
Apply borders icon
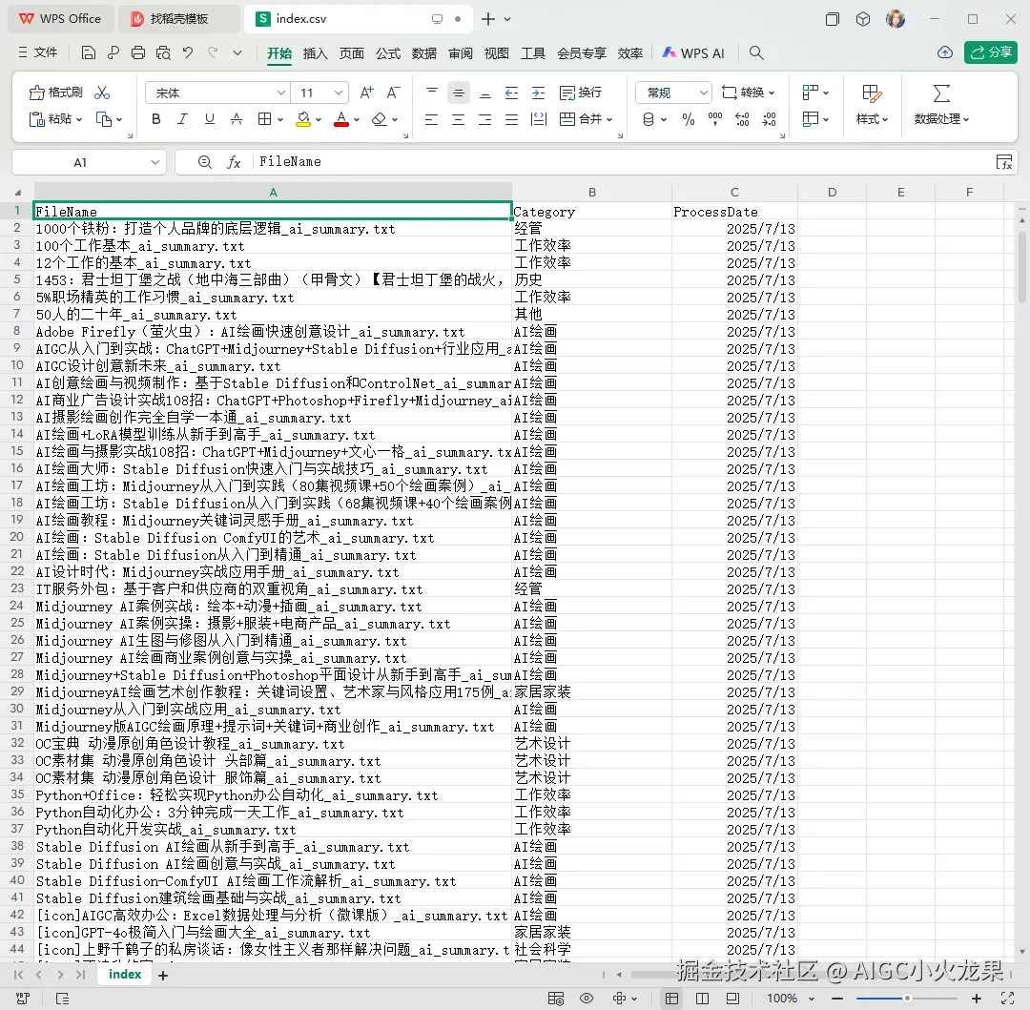[264, 119]
